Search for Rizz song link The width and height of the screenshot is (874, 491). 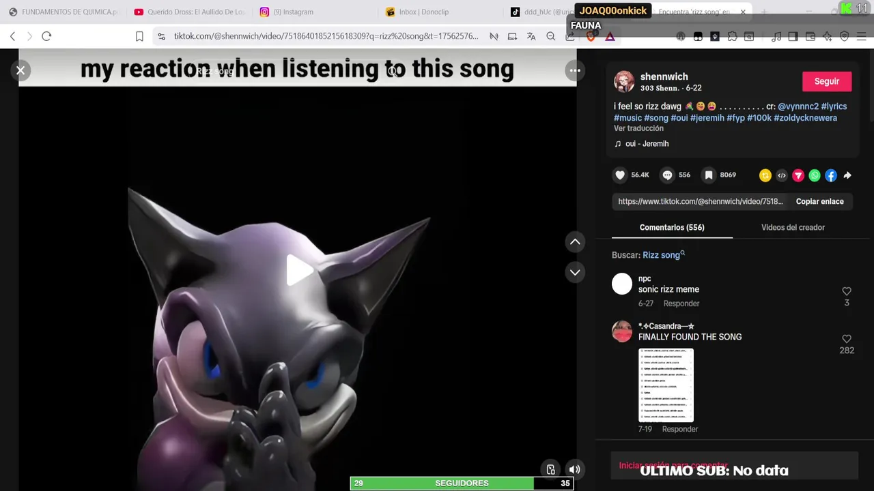pyautogui.click(x=663, y=255)
